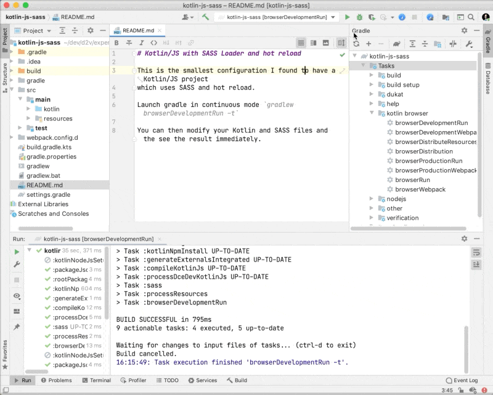Viewport: 493px width, 395px height.
Task: Open the Event Log
Action: (x=462, y=380)
